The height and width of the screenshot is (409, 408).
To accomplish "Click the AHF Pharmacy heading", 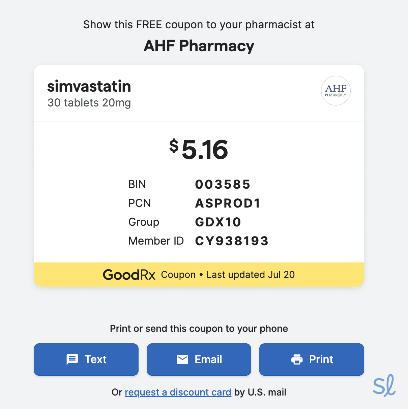I will coord(199,46).
